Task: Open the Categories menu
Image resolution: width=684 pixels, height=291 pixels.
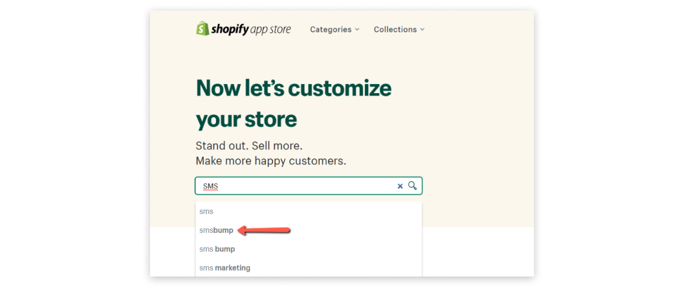Action: coord(334,30)
